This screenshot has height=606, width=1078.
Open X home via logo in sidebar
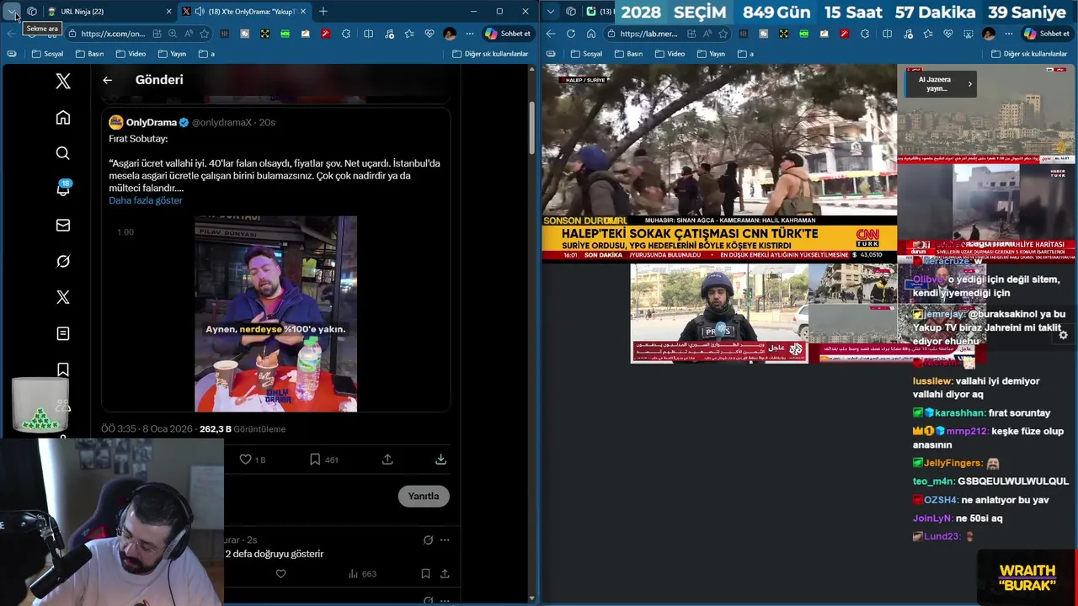(x=63, y=81)
